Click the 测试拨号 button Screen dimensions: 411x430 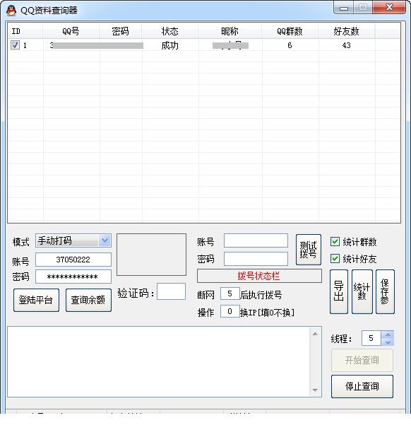[x=309, y=250]
